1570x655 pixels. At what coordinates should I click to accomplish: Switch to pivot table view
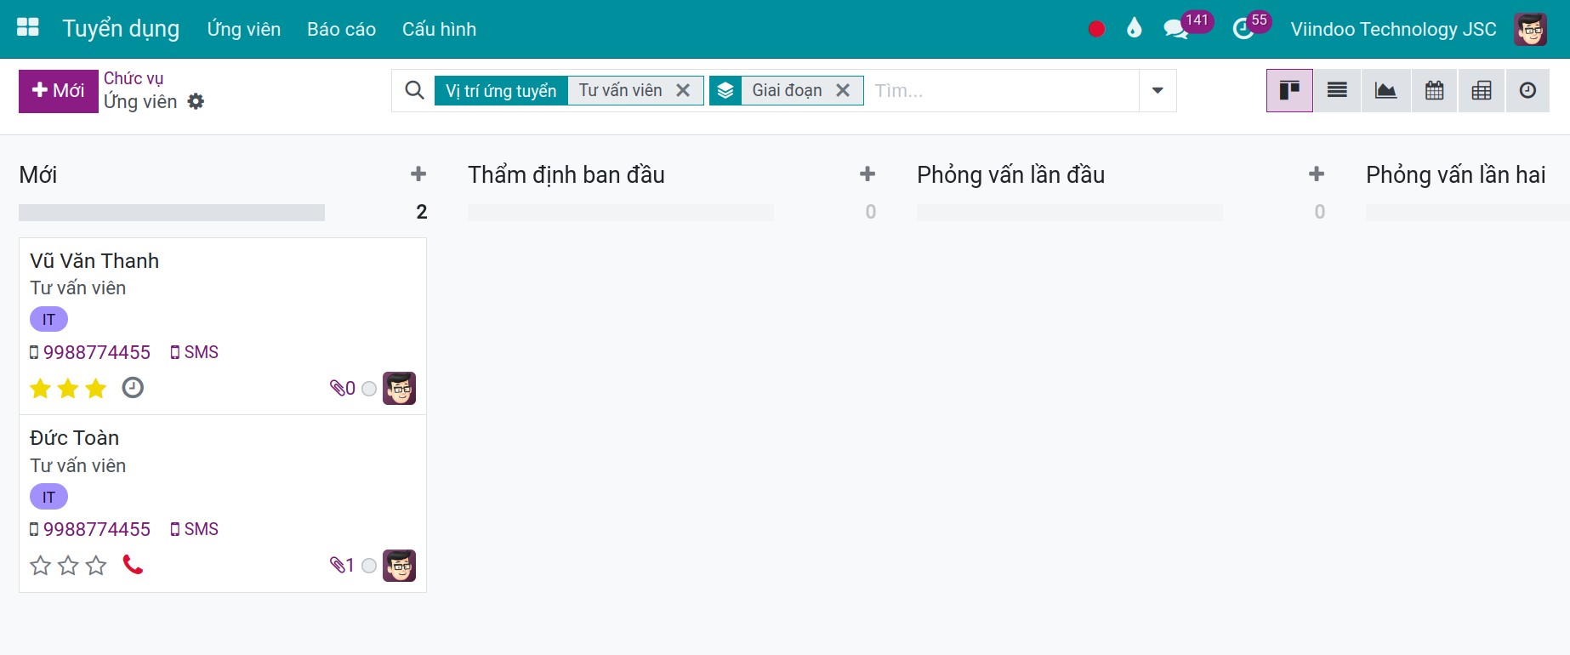(x=1482, y=90)
